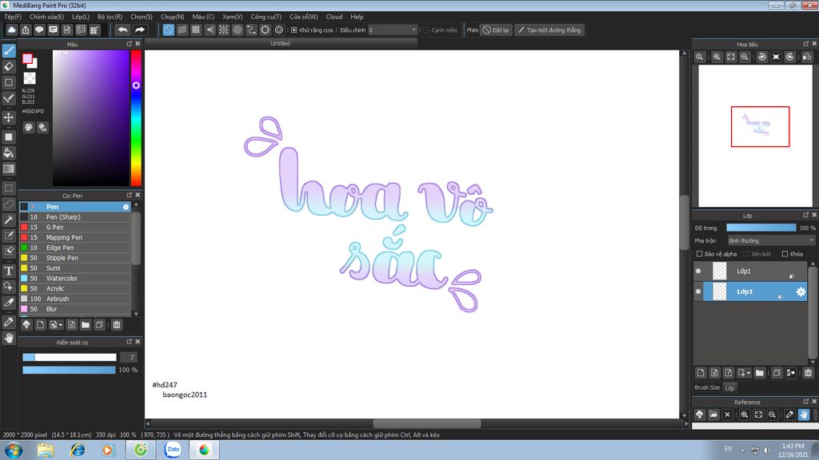Duplicate the layer using the copy icon

(x=777, y=373)
